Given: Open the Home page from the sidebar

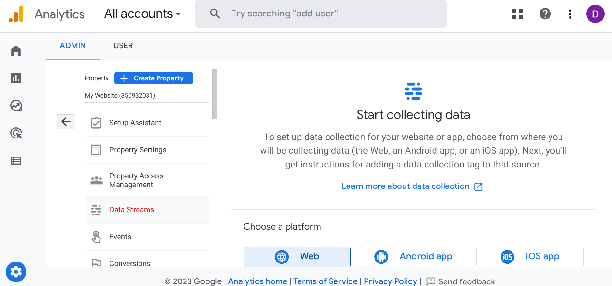Looking at the screenshot, I should [x=16, y=51].
